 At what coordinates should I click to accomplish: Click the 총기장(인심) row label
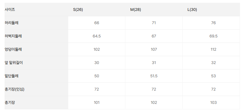(x=15, y=89)
